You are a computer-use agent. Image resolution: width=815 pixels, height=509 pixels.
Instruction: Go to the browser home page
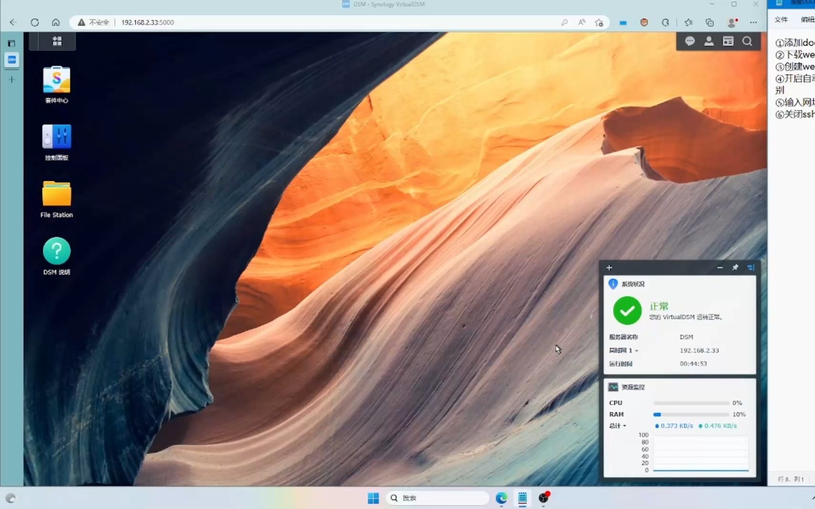[56, 22]
